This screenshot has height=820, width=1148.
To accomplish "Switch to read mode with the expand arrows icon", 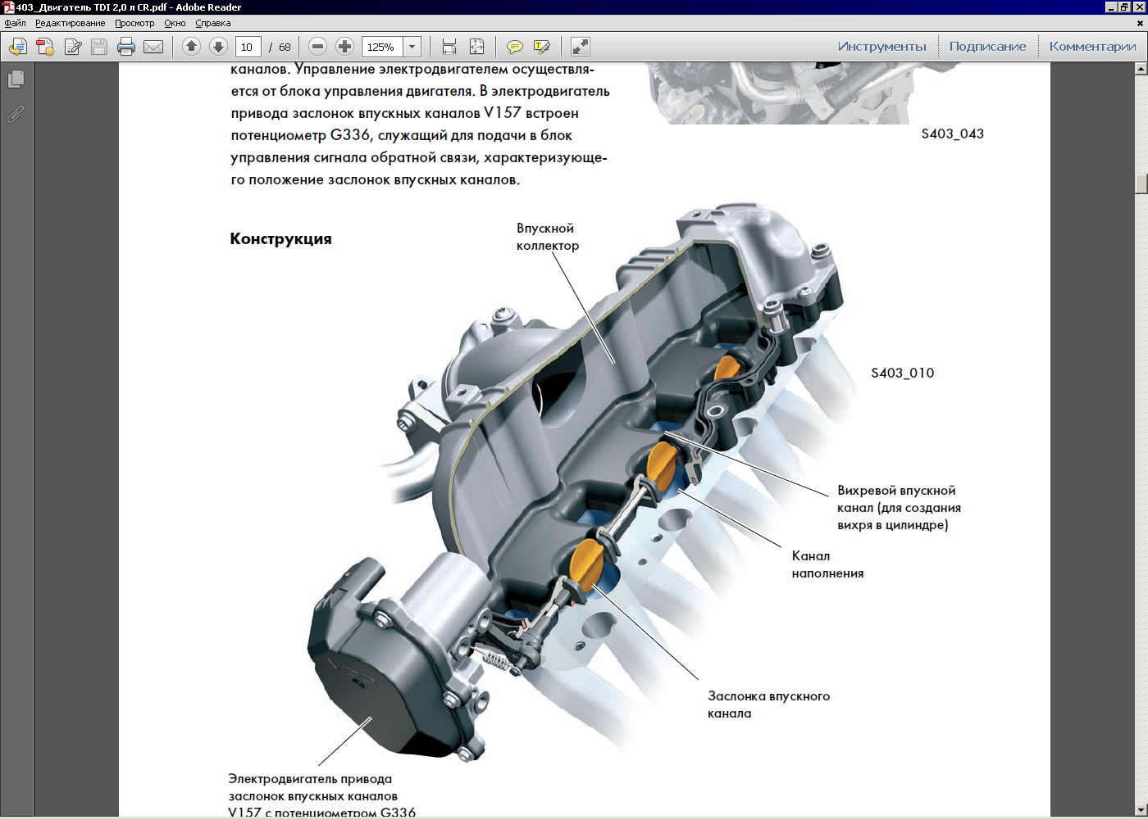I will (580, 47).
